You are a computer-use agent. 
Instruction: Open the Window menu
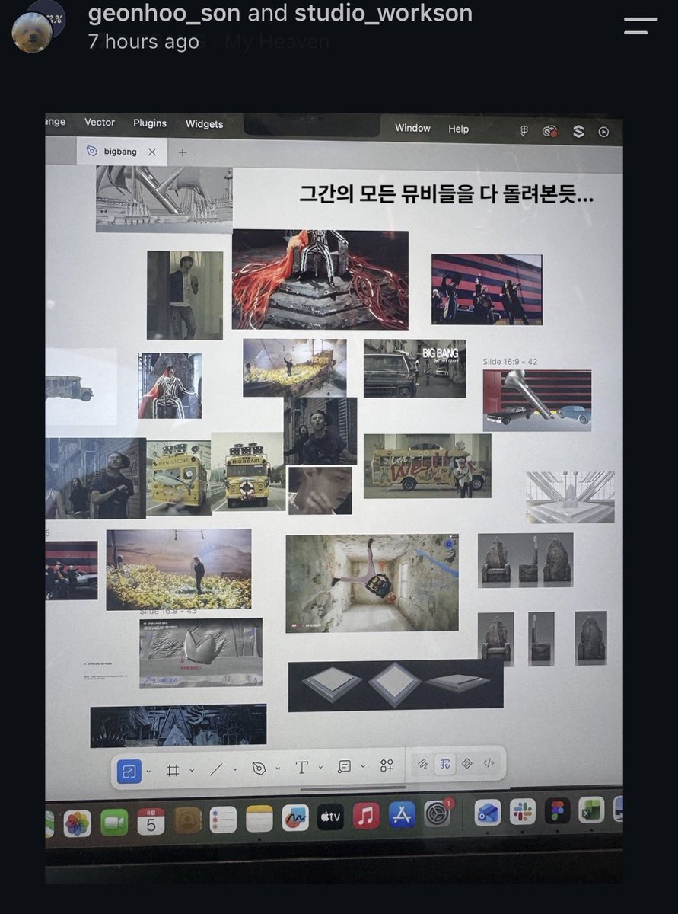(412, 128)
